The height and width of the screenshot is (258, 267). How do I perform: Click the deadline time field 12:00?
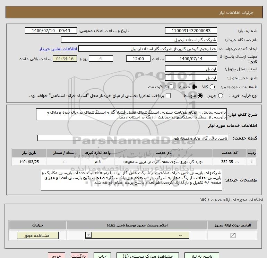point(138,59)
